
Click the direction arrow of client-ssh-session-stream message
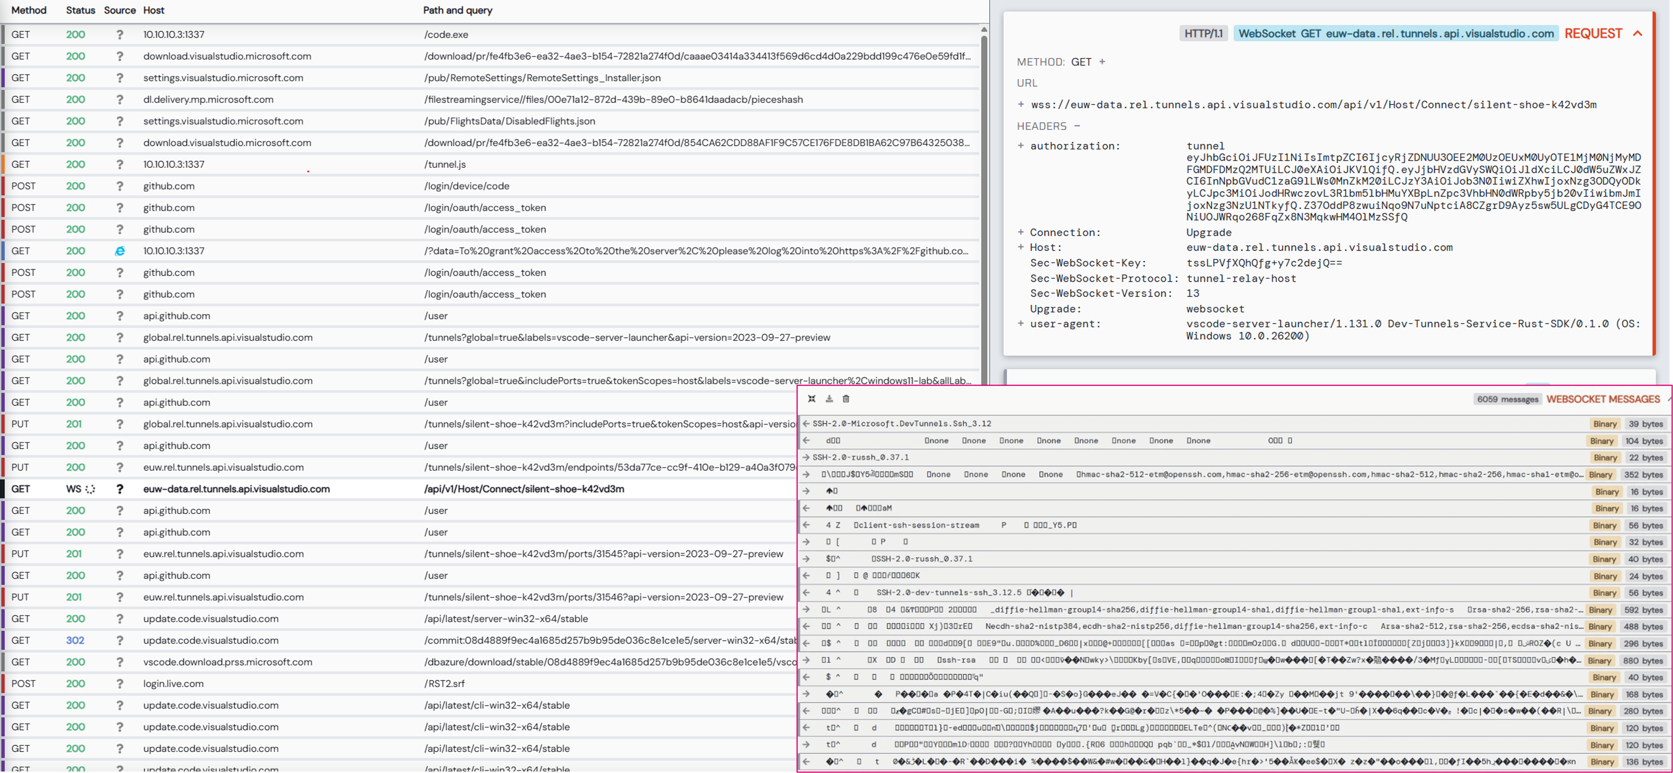[x=806, y=525]
